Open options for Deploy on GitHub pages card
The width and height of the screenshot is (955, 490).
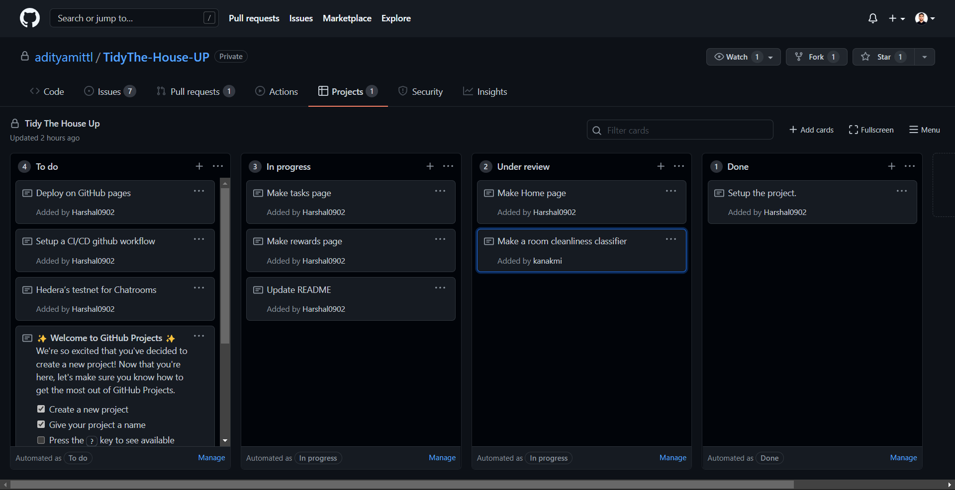tap(199, 191)
